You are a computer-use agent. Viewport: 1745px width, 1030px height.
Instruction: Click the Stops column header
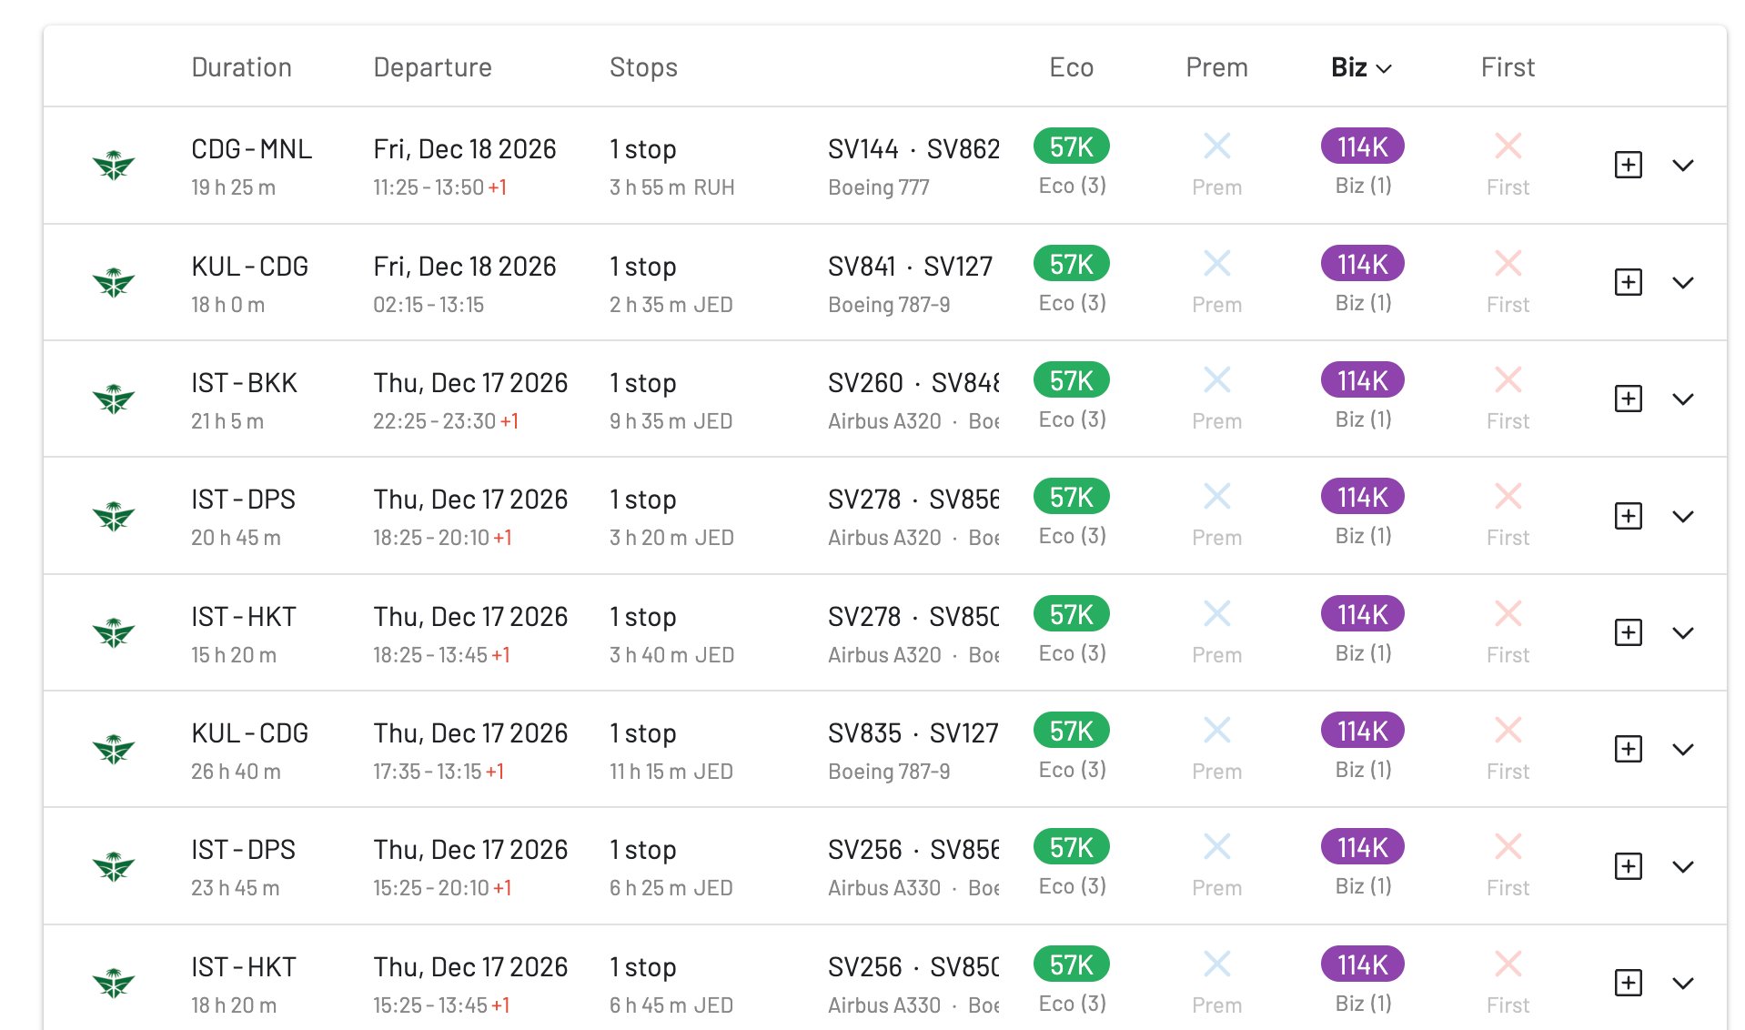coord(642,66)
